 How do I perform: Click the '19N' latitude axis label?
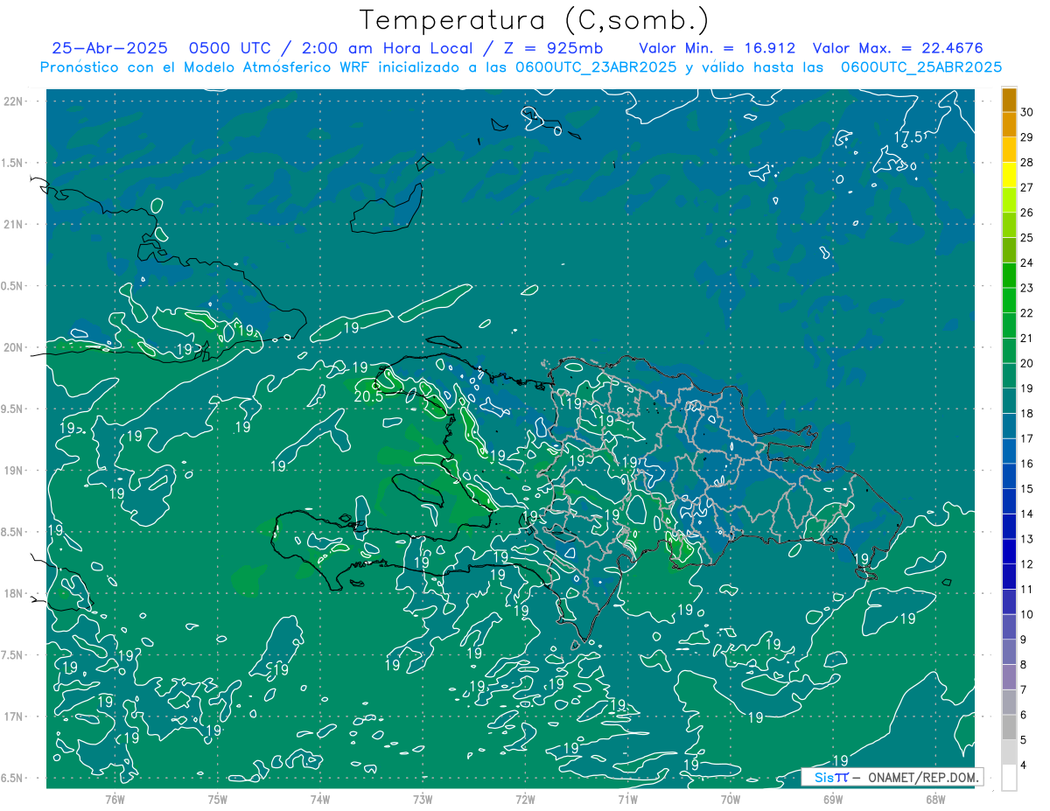(x=14, y=471)
